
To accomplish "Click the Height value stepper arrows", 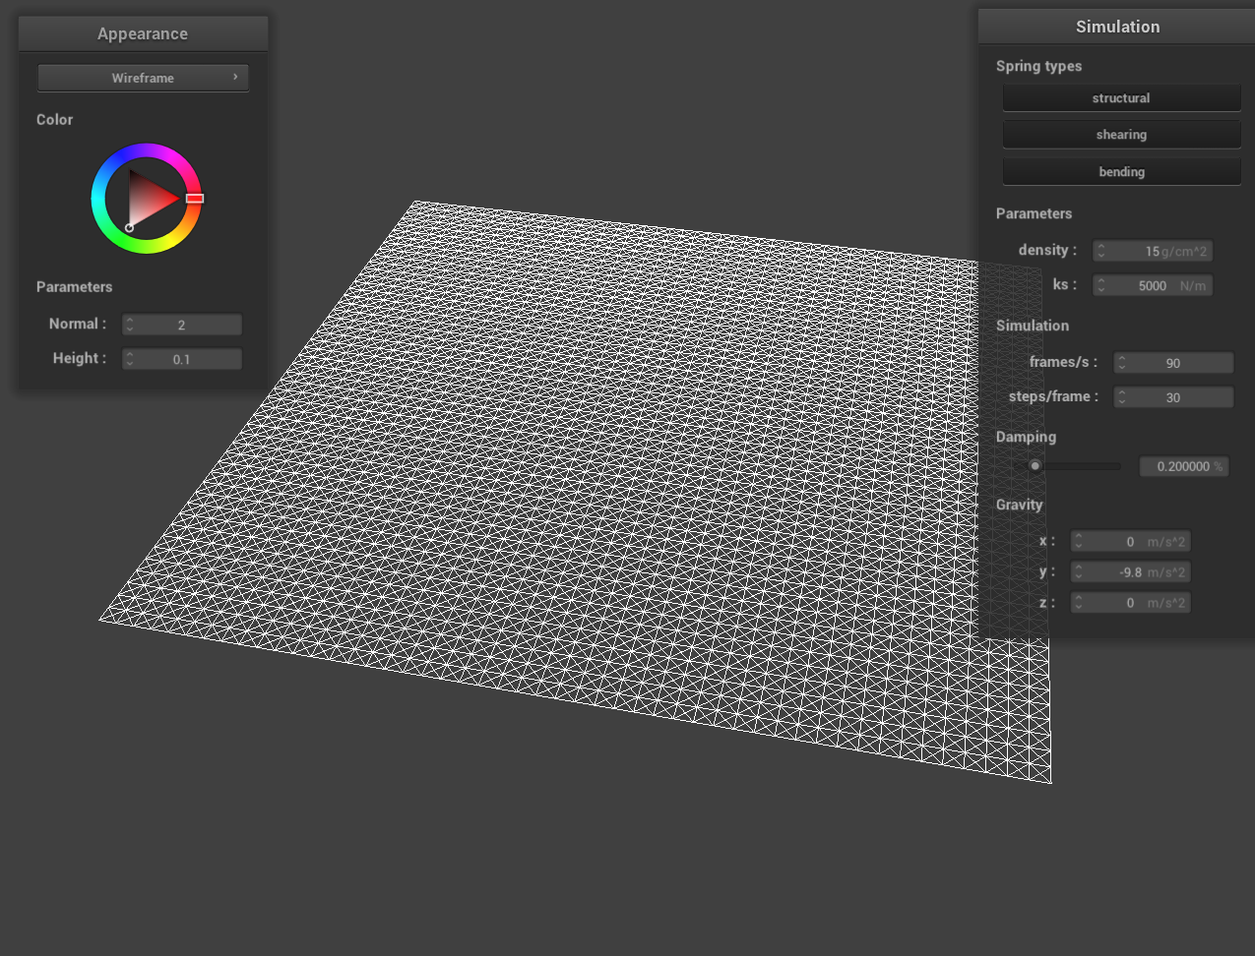I will click(x=130, y=359).
